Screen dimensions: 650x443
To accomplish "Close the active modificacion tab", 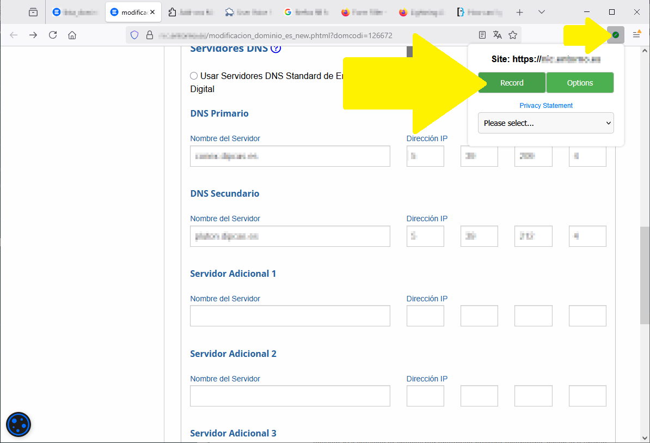I will click(x=152, y=12).
